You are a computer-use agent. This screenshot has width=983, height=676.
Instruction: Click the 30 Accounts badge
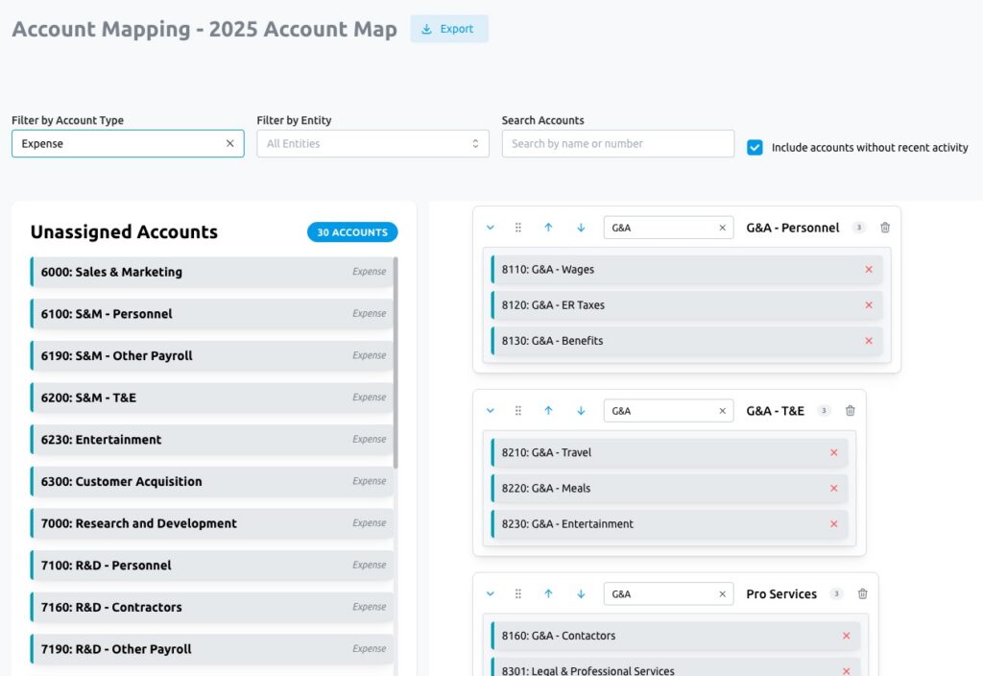pyautogui.click(x=352, y=232)
